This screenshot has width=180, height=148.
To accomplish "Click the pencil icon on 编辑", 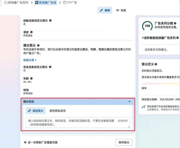I will [x=101, y=10].
